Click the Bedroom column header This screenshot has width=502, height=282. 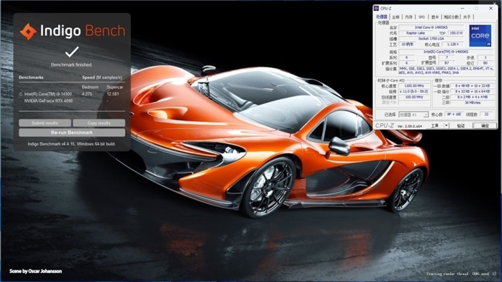click(x=90, y=87)
